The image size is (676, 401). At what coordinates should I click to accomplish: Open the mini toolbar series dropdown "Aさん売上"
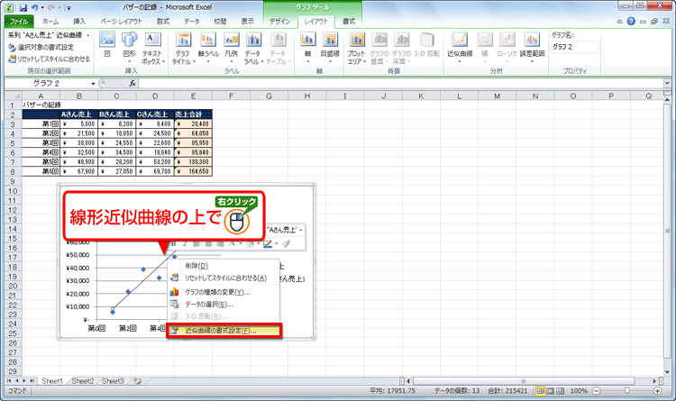point(284,230)
